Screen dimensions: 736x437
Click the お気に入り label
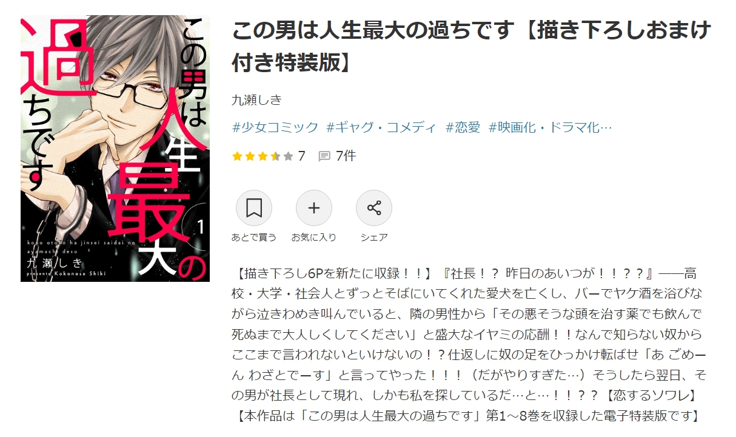[x=313, y=238]
